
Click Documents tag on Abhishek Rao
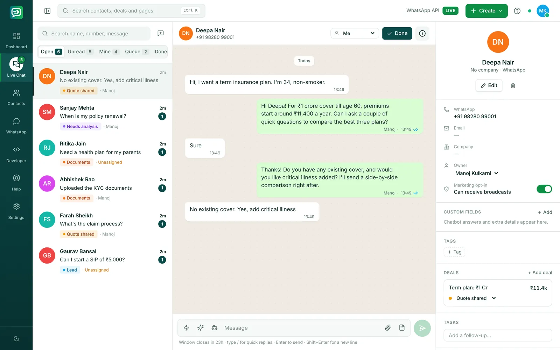(76, 198)
